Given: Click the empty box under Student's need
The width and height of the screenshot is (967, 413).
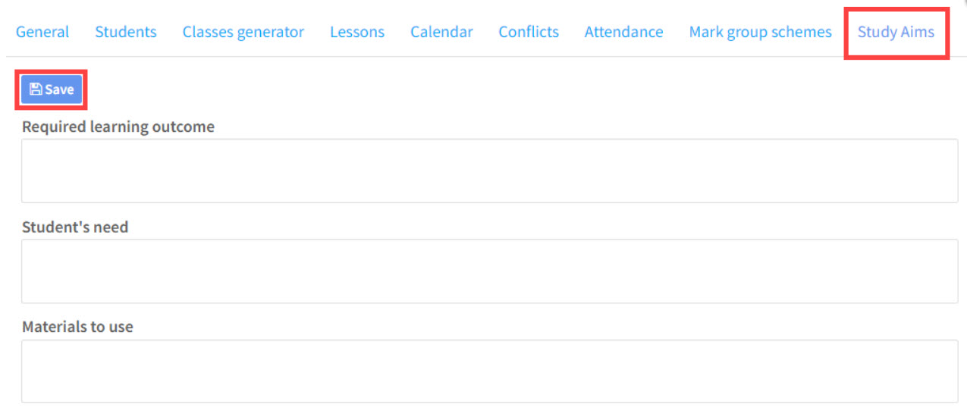Looking at the screenshot, I should 490,271.
